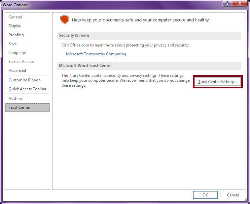This screenshot has width=250, height=204.
Task: Click the Trust Center description paragraph
Action: click(125, 80)
